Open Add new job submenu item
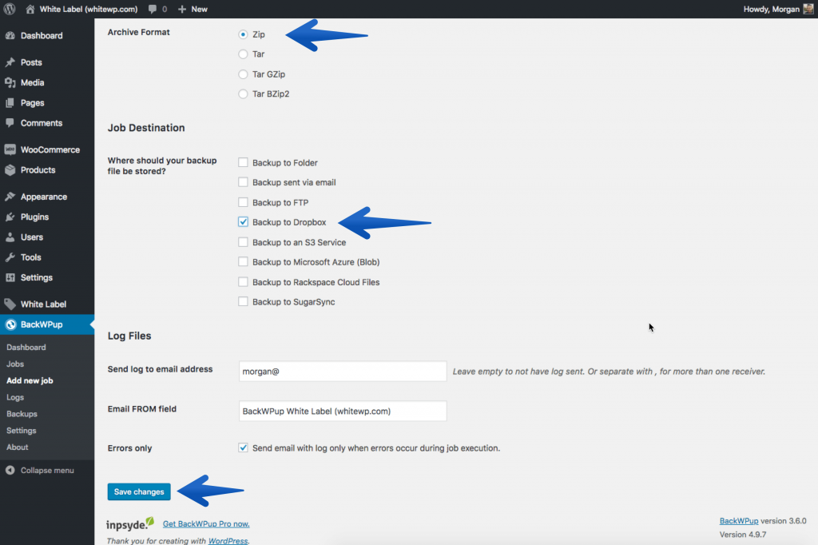Screen dimensions: 818x545 (30, 380)
